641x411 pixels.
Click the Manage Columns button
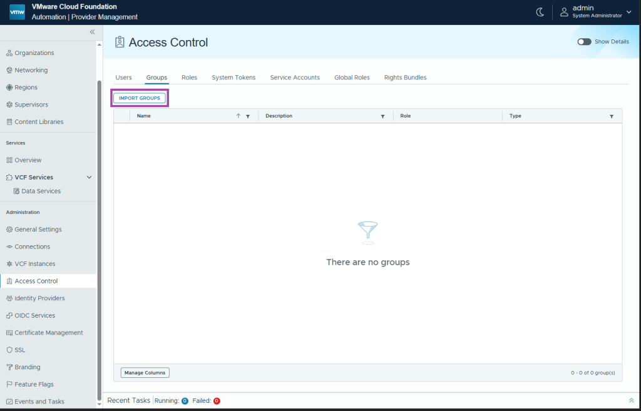click(145, 373)
